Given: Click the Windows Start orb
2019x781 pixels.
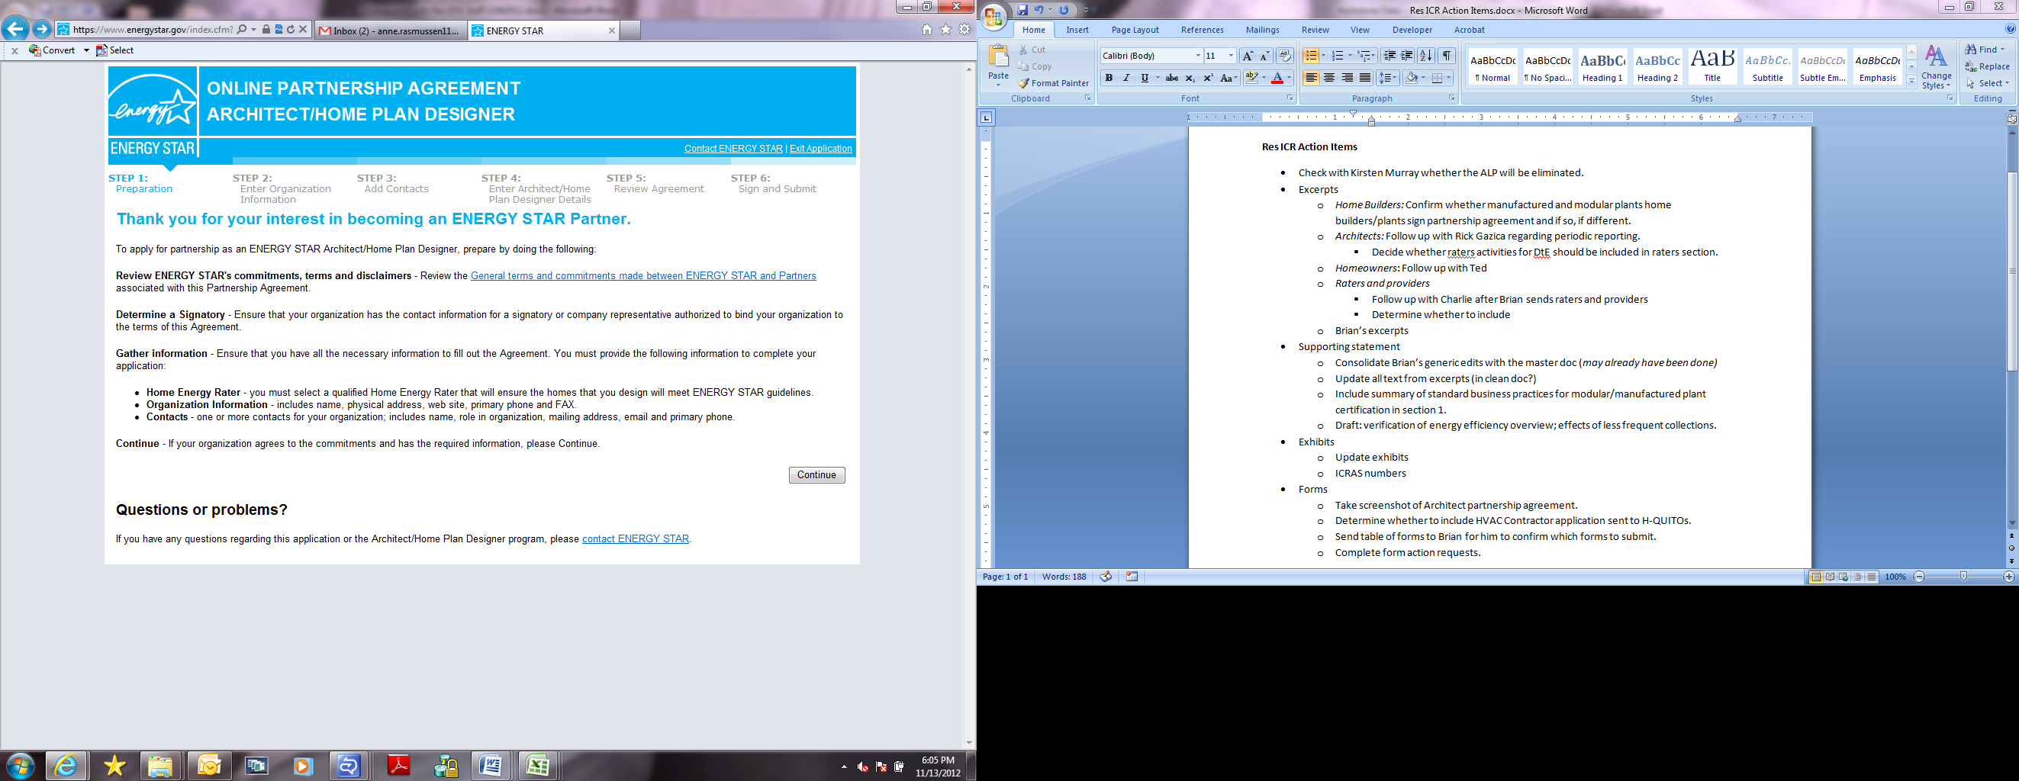Looking at the screenshot, I should click(x=21, y=765).
